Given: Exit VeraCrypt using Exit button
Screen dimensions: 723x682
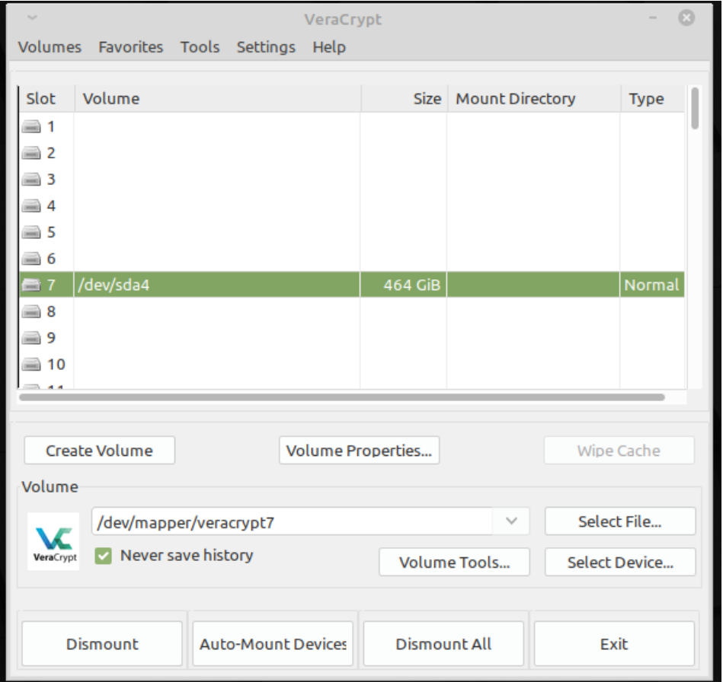Looking at the screenshot, I should coord(614,644).
